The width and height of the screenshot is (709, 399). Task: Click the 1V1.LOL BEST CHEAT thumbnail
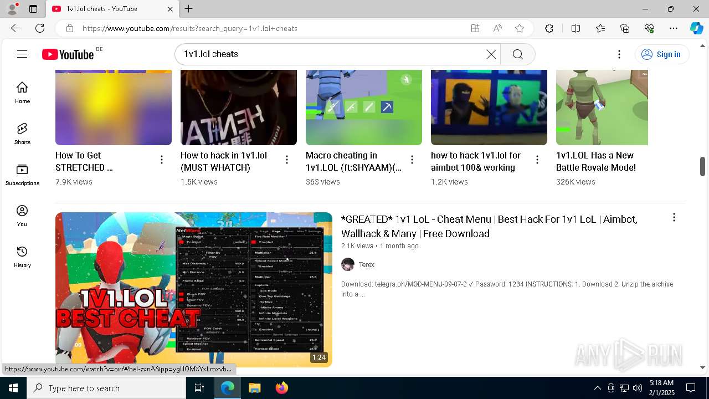(x=194, y=289)
